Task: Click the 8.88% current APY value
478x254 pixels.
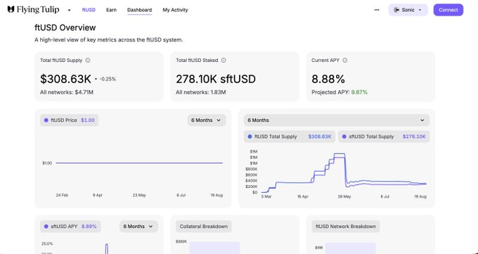Action: (x=328, y=79)
